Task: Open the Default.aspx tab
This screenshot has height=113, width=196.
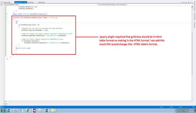Action: click(x=41, y=2)
